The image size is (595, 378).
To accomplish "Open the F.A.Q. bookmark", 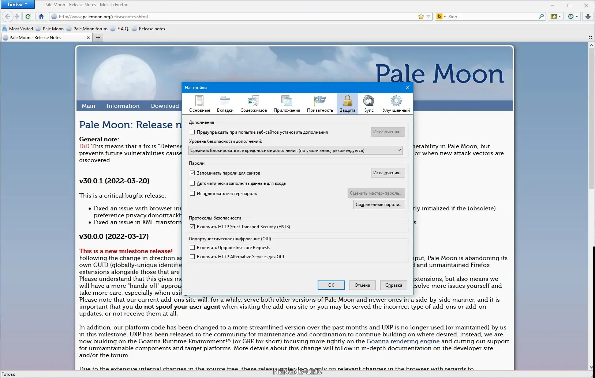I will 120,29.
